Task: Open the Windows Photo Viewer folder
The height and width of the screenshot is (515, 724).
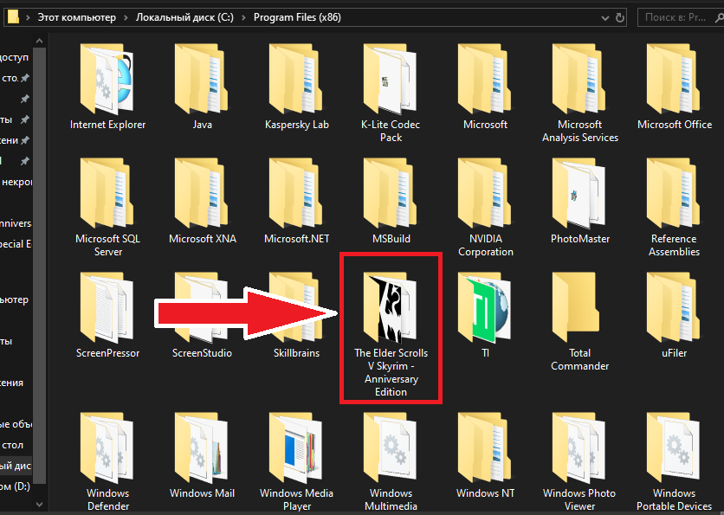Action: [579, 461]
